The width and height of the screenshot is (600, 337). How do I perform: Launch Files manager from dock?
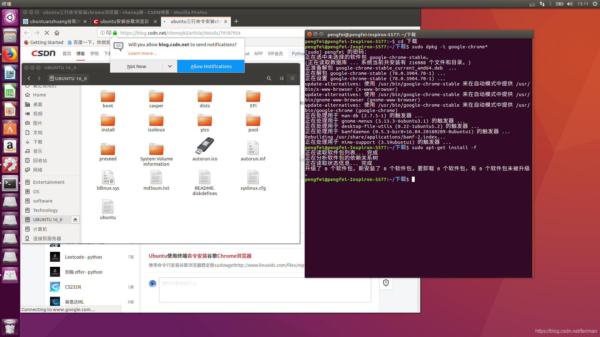pyautogui.click(x=10, y=36)
